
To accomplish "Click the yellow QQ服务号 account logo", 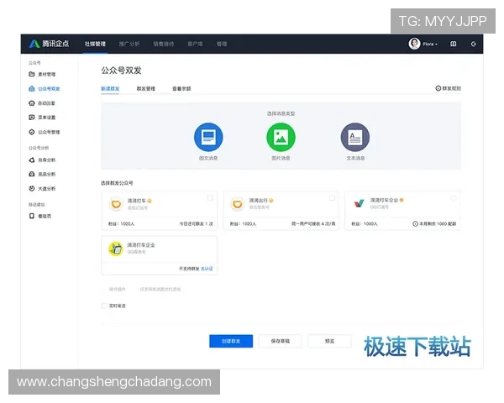I will (x=116, y=249).
